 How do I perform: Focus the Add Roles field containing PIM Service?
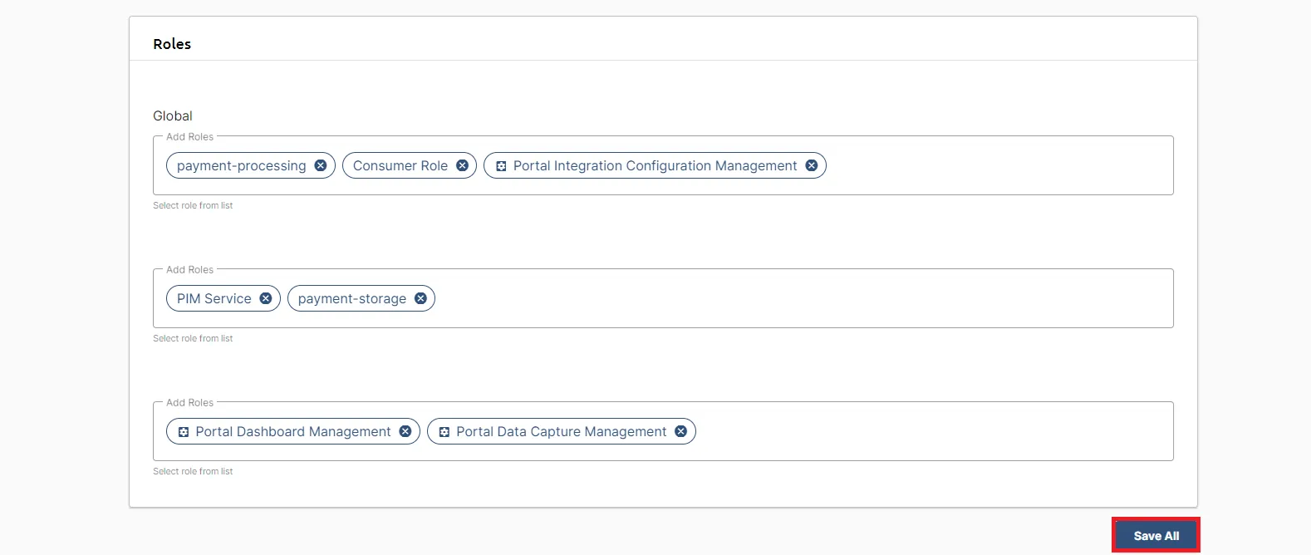(x=663, y=298)
